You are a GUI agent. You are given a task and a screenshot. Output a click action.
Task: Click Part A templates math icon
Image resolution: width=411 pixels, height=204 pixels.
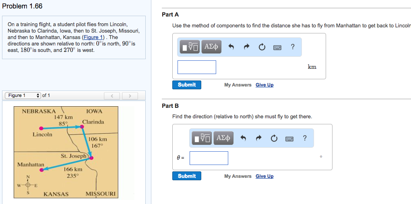coord(189,47)
